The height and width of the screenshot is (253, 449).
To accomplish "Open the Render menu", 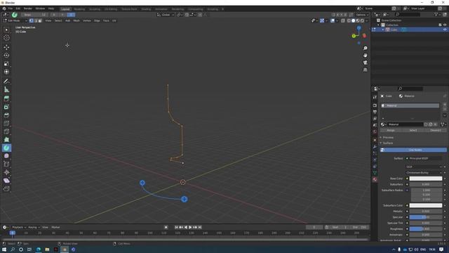I will [28, 8].
